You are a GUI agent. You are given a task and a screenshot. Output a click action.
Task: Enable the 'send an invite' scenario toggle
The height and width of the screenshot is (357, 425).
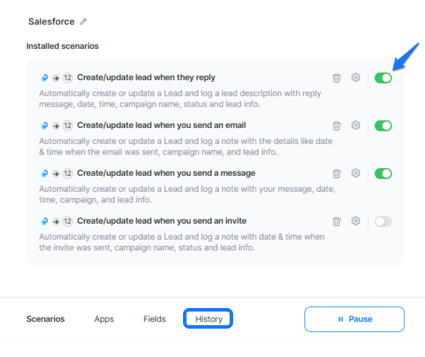point(383,221)
